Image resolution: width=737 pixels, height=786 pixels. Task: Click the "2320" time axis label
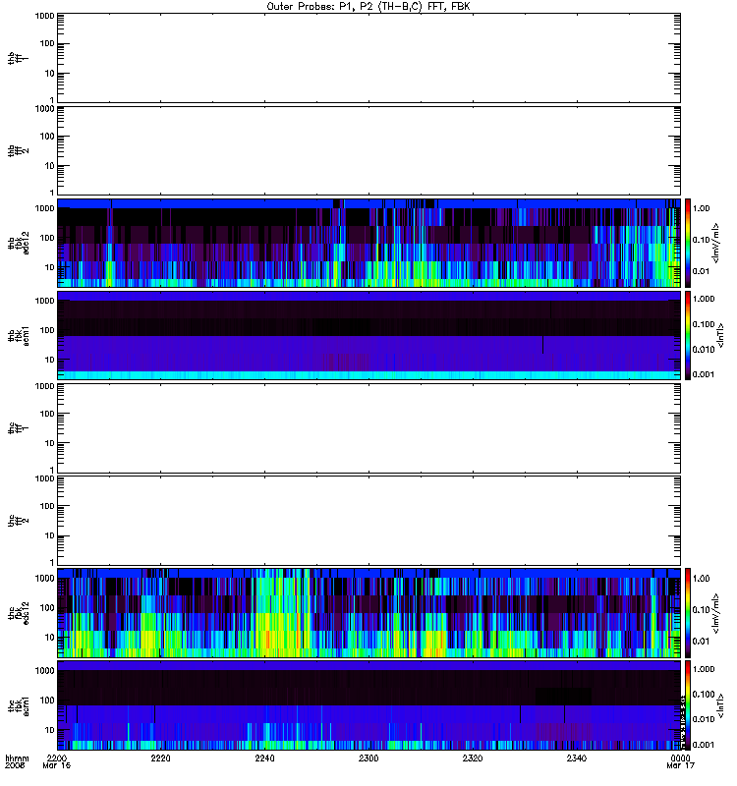point(473,758)
